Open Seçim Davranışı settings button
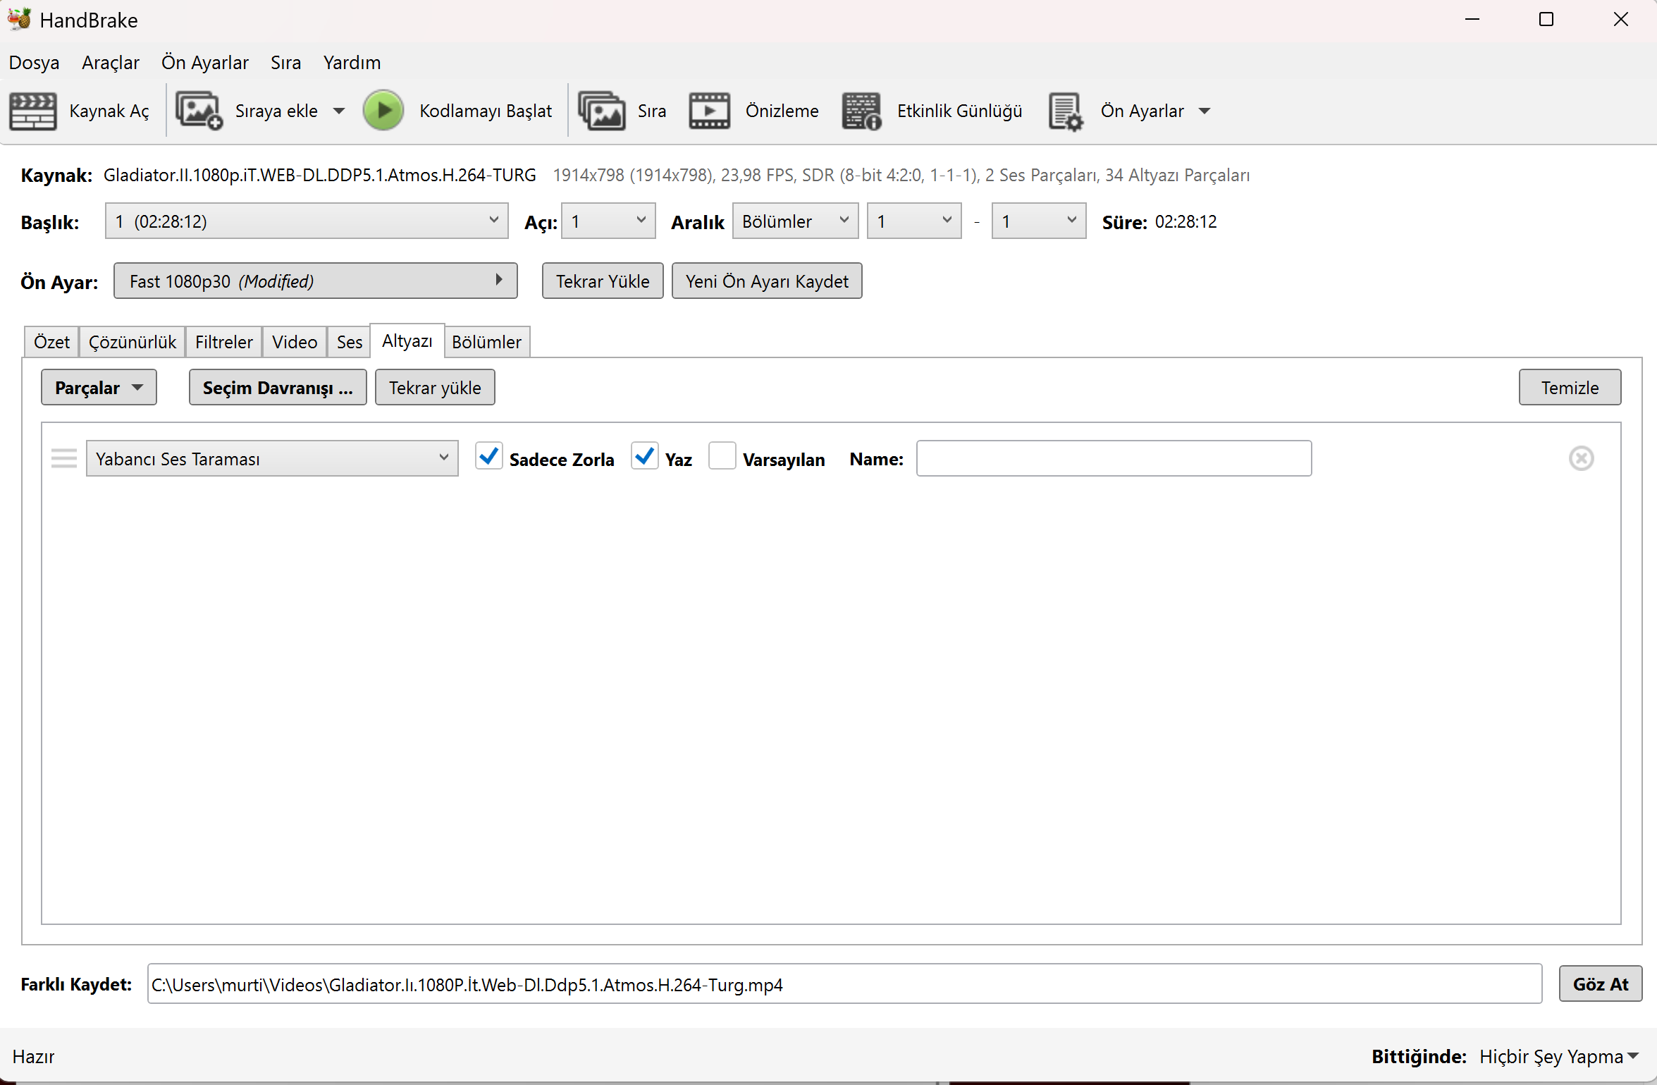 (x=278, y=388)
